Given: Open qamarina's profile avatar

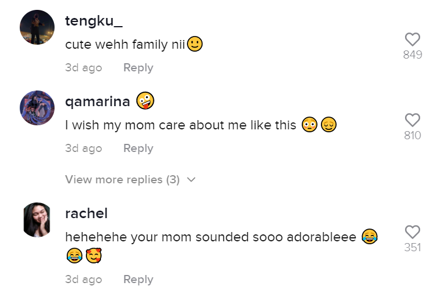Looking at the screenshot, I should (x=37, y=108).
